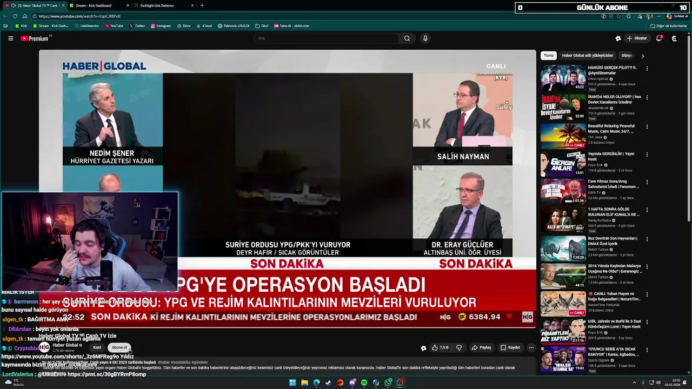Click the browser home icon

[24, 16]
